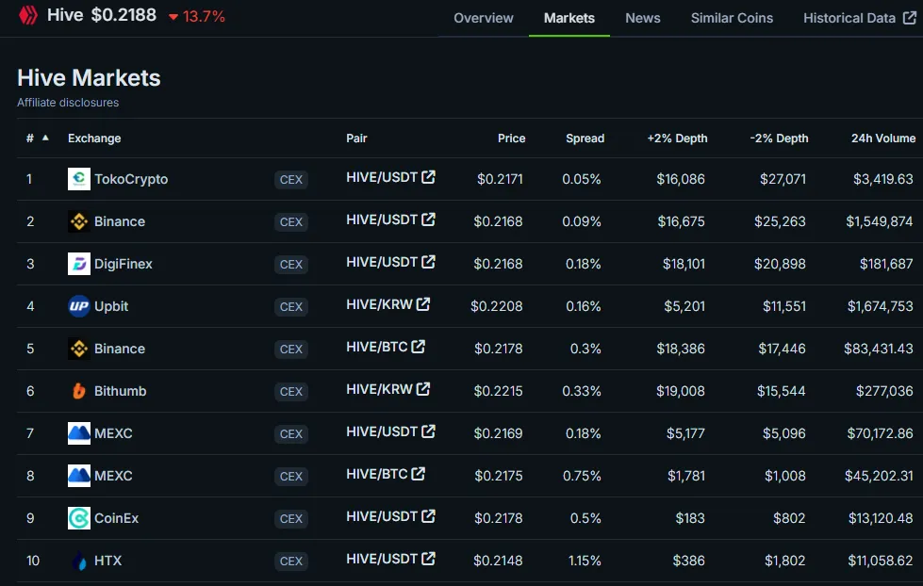The width and height of the screenshot is (923, 586).
Task: Sort table by Spread column header
Action: pyautogui.click(x=585, y=138)
